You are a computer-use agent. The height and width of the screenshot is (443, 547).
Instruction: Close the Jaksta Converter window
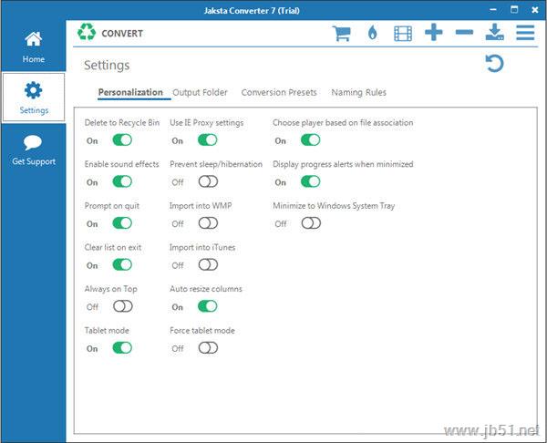click(535, 10)
